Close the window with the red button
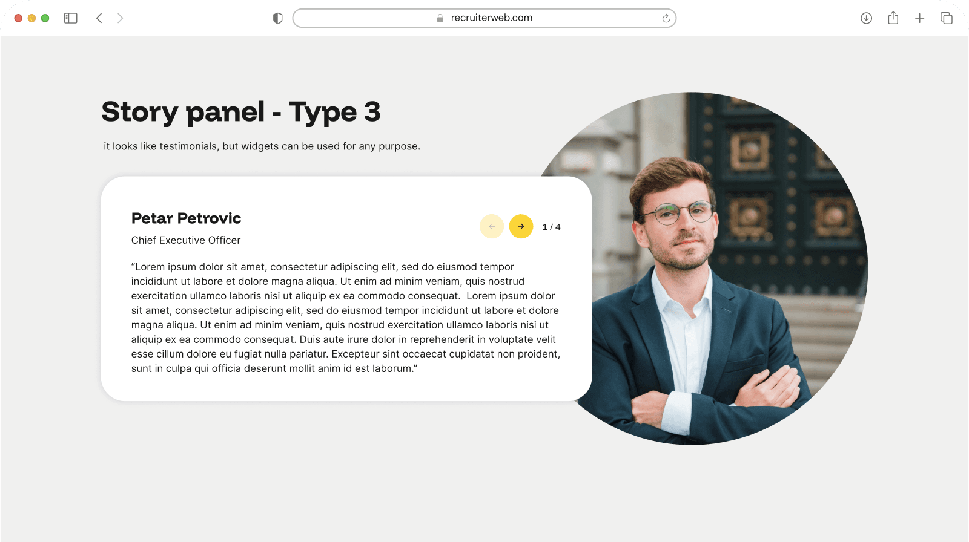Image resolution: width=969 pixels, height=542 pixels. [x=18, y=18]
